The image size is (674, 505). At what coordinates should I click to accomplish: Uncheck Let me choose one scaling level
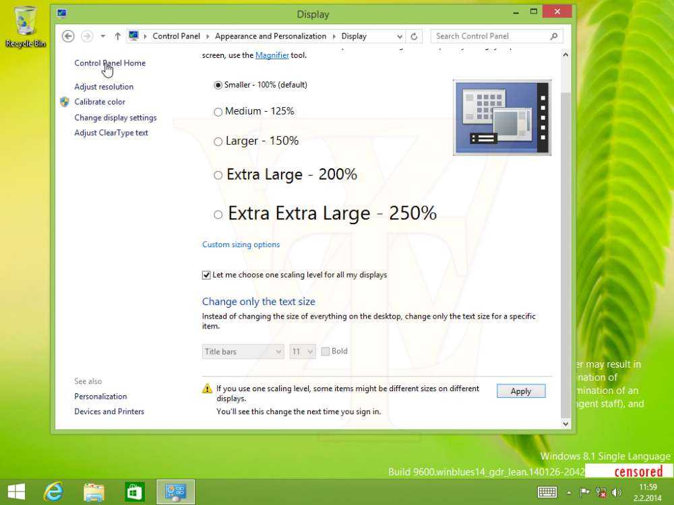[x=207, y=275]
